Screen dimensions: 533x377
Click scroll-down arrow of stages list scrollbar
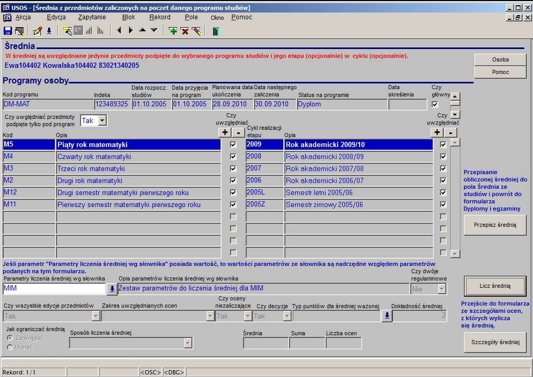pyautogui.click(x=455, y=253)
